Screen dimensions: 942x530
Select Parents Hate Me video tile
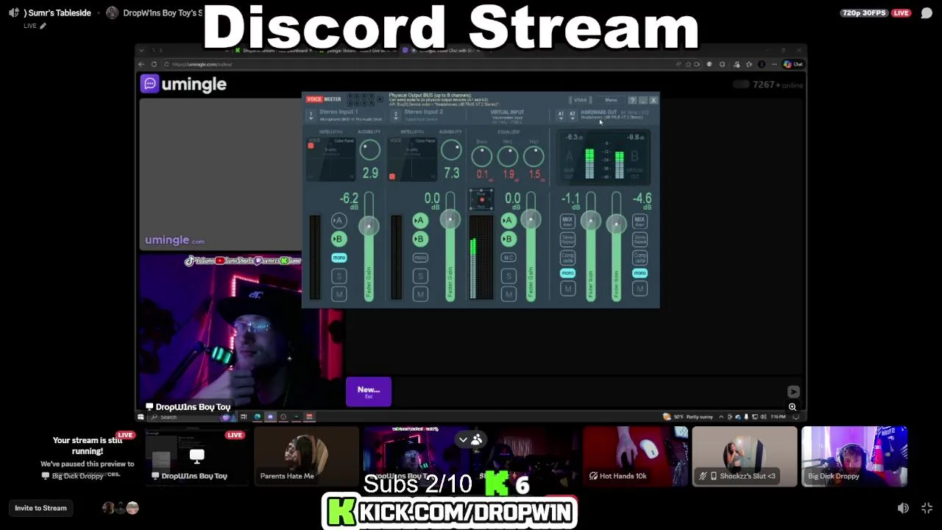click(306, 456)
